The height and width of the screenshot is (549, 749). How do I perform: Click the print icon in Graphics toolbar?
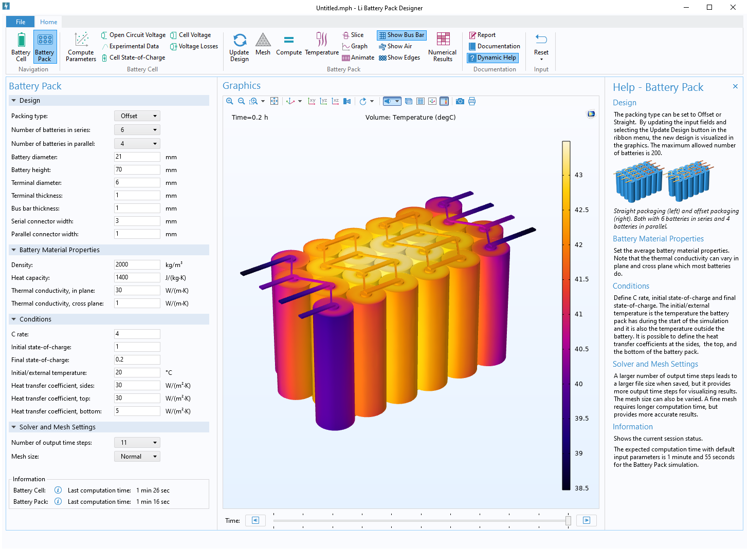(x=472, y=101)
